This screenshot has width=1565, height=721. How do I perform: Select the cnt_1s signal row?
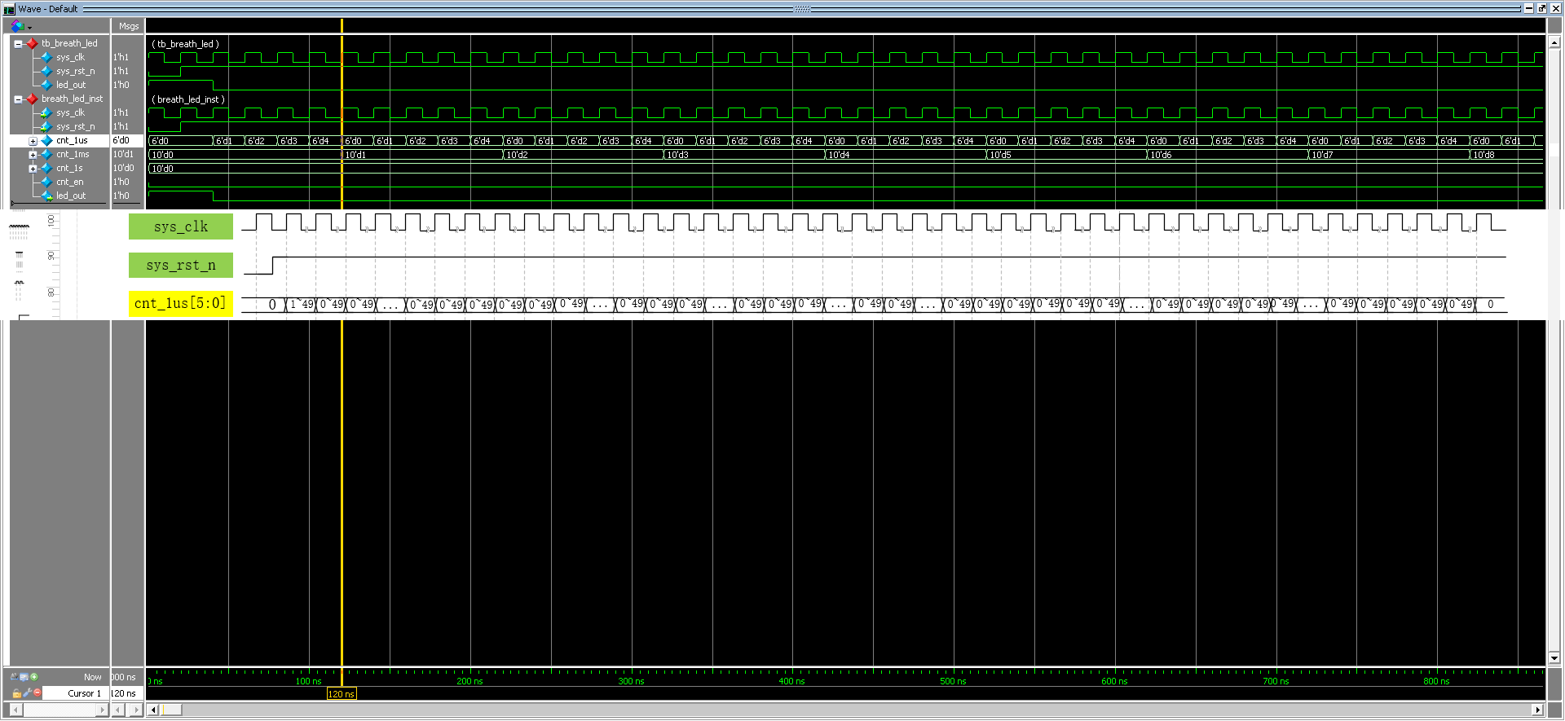pos(69,168)
